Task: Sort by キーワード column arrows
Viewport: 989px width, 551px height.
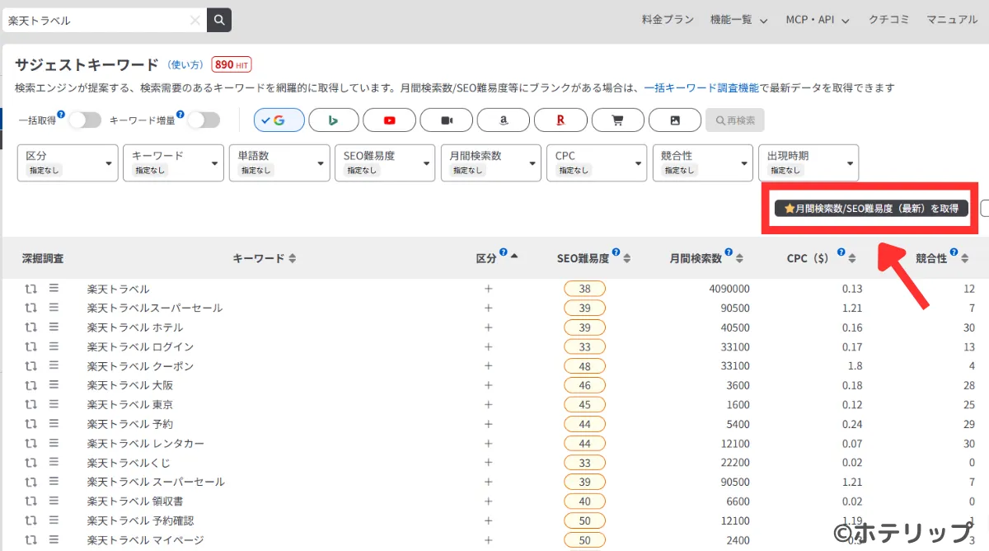Action: point(293,259)
